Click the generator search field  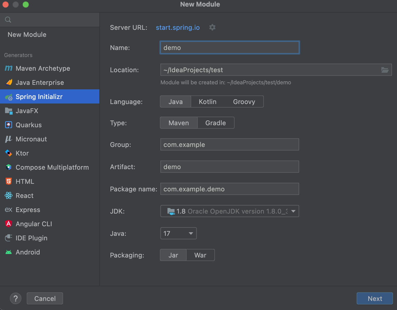(50, 20)
